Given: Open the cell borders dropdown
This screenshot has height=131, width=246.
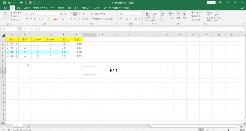Looking at the screenshot, I should click(45, 19).
